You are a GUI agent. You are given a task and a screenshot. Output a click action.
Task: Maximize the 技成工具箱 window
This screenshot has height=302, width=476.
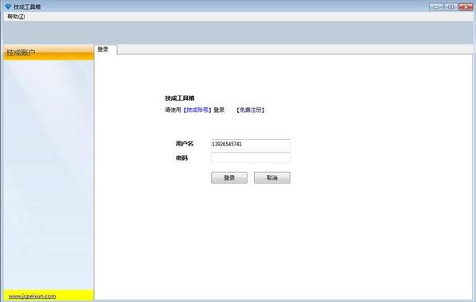point(451,6)
